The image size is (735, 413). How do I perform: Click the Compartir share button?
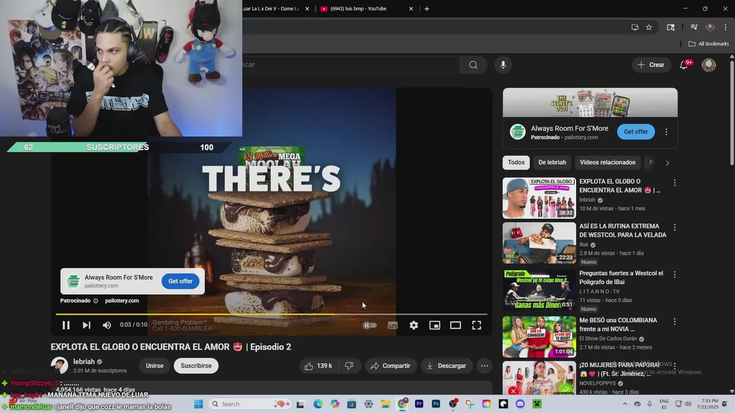pyautogui.click(x=390, y=365)
